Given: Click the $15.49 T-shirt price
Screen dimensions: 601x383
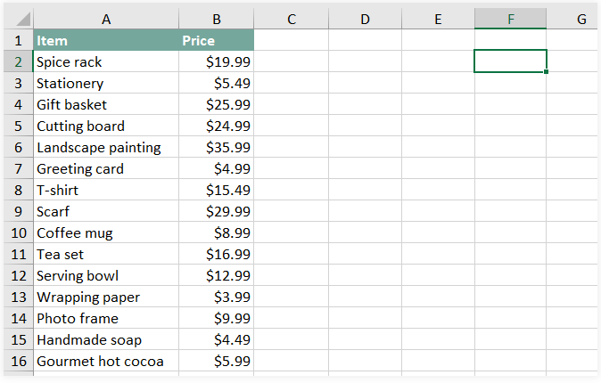Looking at the screenshot, I should [x=216, y=190].
